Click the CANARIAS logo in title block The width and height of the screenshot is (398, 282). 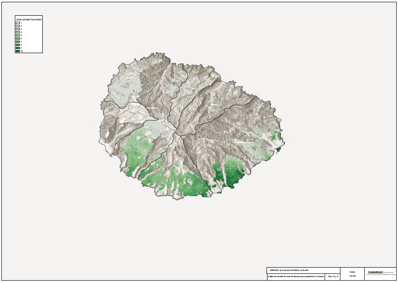(x=375, y=273)
